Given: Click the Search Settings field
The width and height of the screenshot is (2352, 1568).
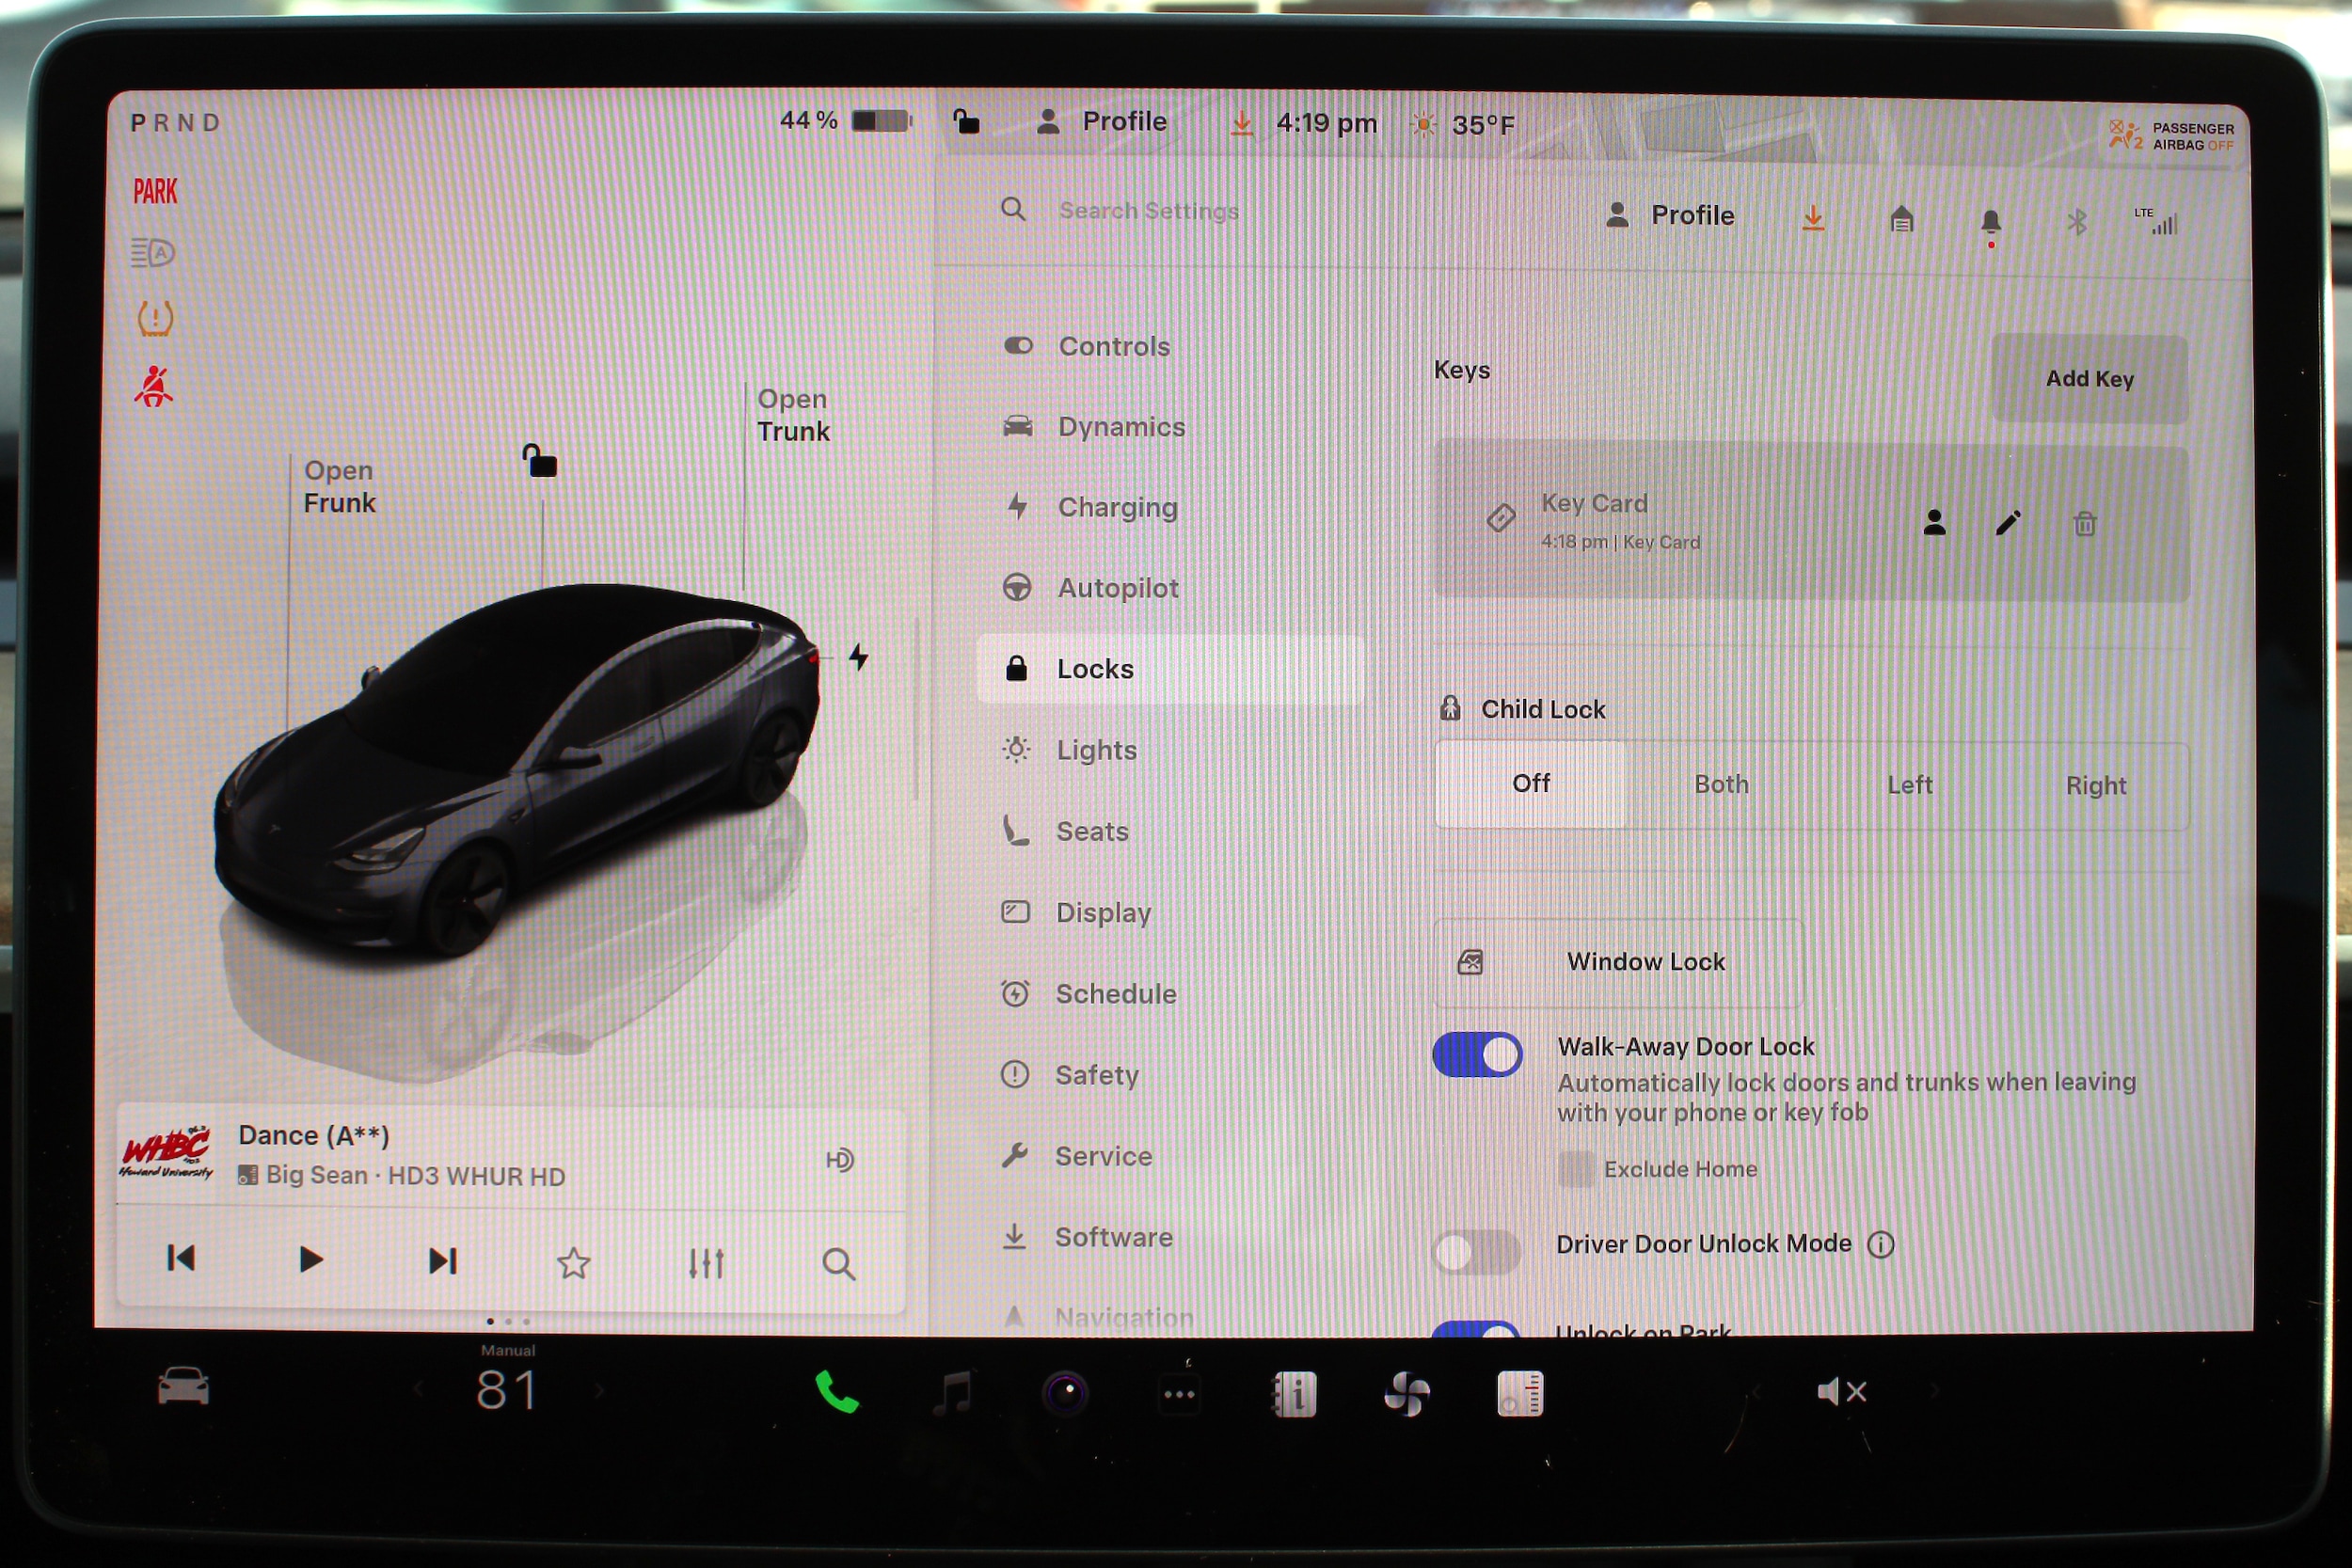Looking at the screenshot, I should [x=1148, y=211].
